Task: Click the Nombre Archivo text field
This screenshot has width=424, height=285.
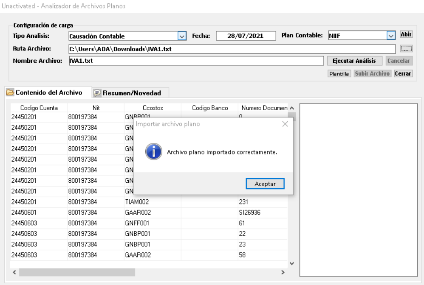Action: (x=195, y=61)
